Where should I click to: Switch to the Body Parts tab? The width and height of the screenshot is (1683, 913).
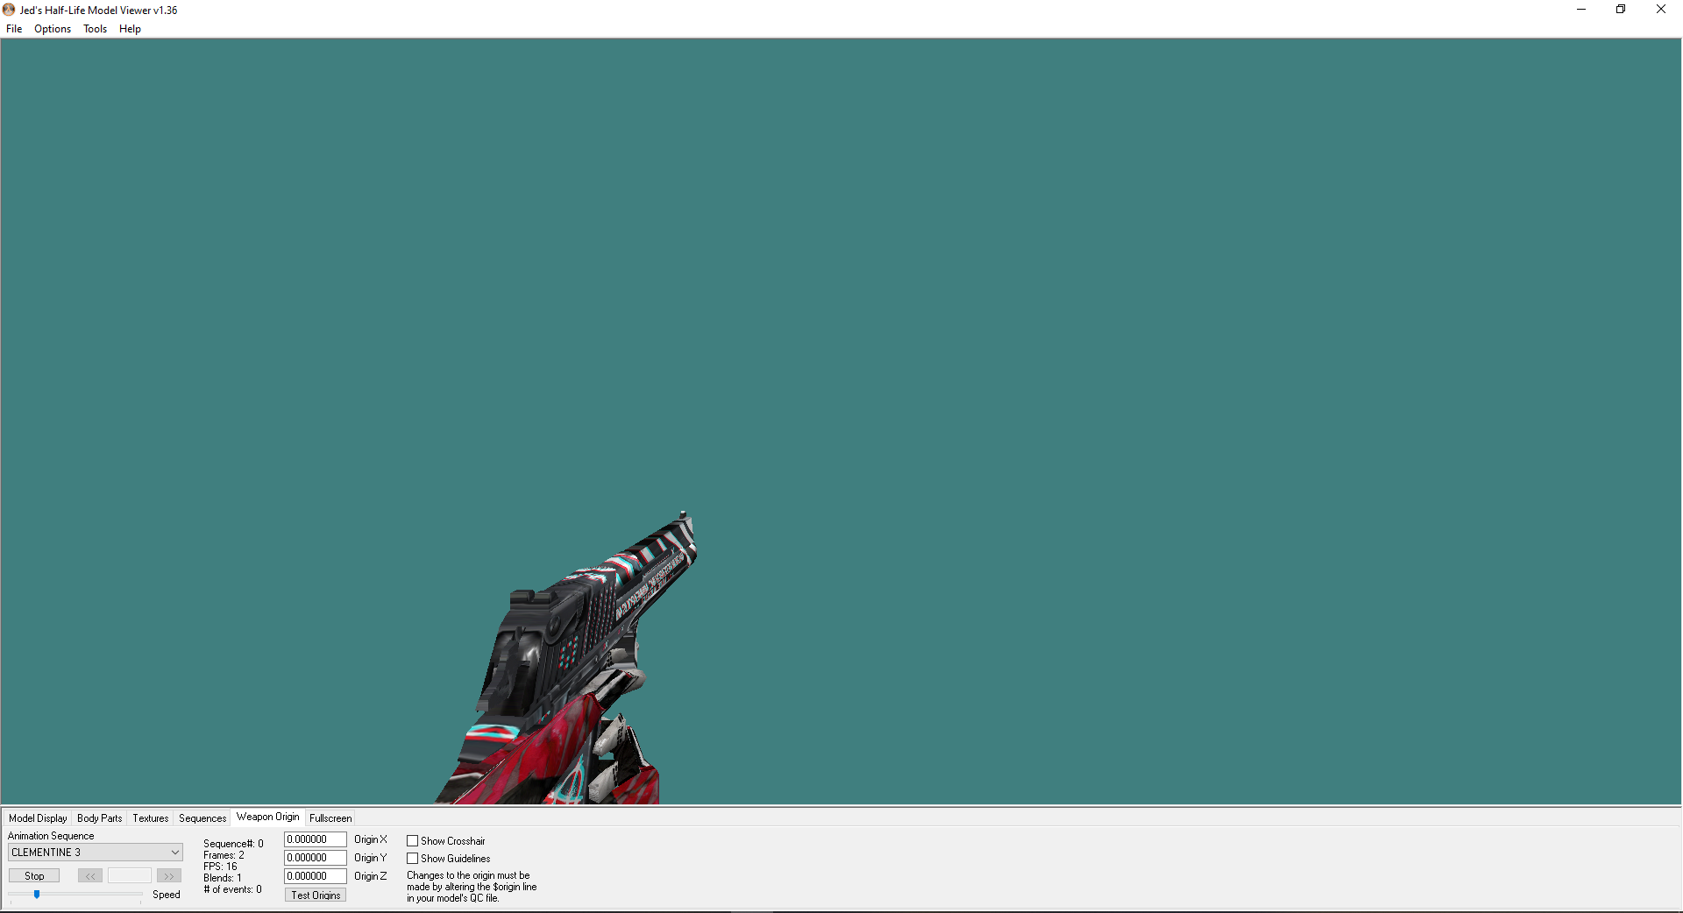point(100,818)
